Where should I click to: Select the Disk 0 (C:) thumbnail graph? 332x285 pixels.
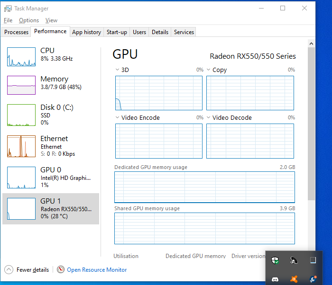[x=21, y=115]
